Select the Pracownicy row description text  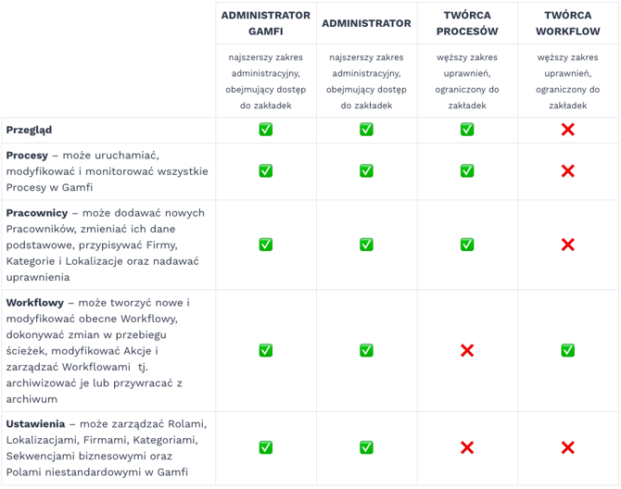pos(107,244)
